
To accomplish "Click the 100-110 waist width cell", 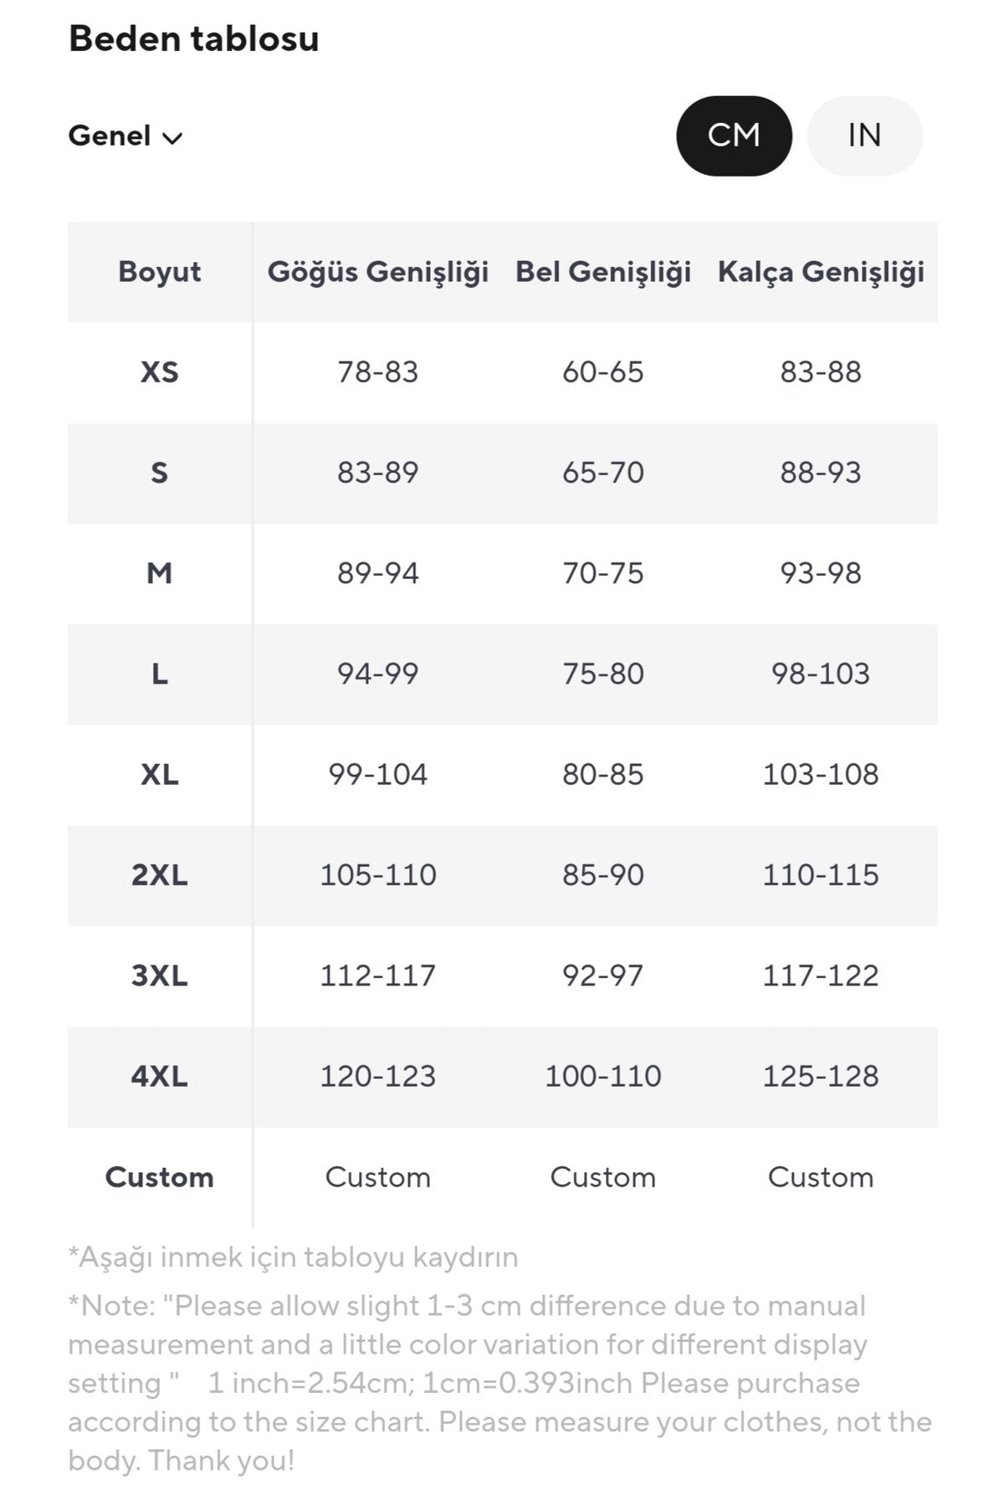I will [x=602, y=1076].
